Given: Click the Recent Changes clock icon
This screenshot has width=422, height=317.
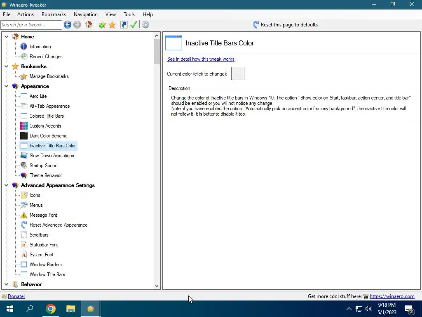Looking at the screenshot, I should pos(24,56).
